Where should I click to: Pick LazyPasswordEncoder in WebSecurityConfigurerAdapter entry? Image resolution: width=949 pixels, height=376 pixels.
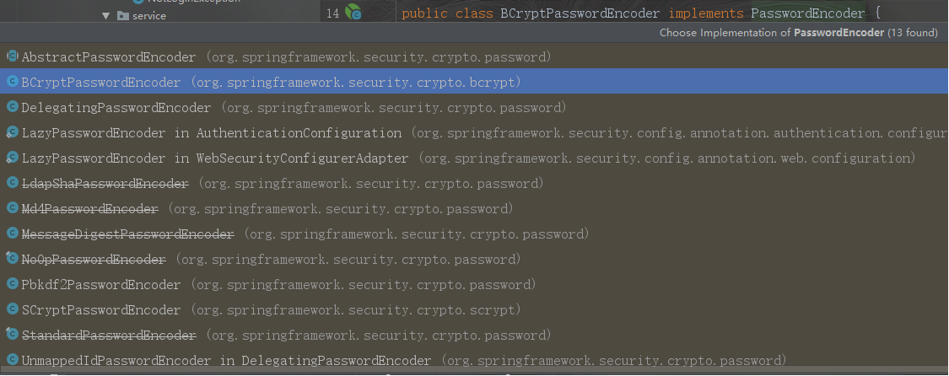tap(214, 158)
